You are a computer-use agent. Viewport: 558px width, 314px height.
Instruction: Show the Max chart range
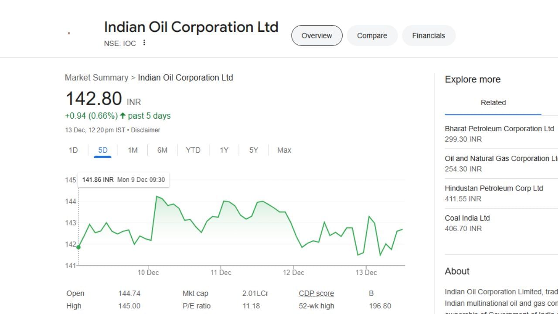pyautogui.click(x=284, y=150)
